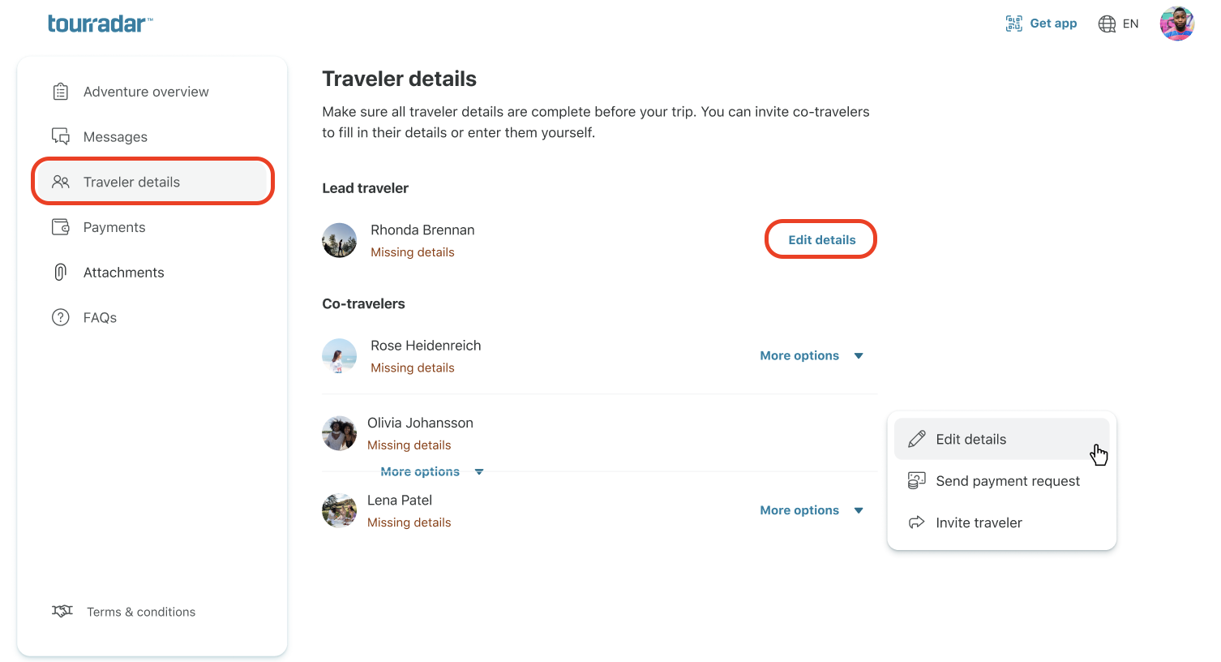Screen dimensions: 1221x662
Task: Go to tourradar logo homepage
Action: (x=100, y=24)
